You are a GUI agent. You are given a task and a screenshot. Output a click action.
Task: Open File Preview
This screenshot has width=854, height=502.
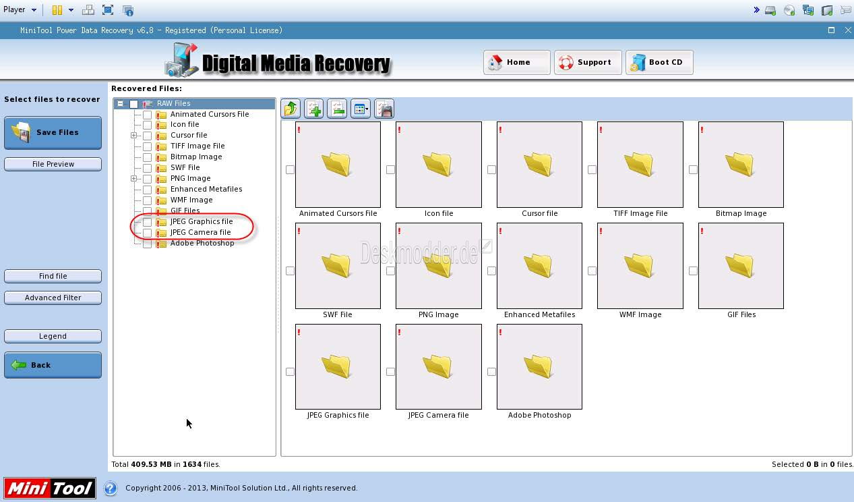(53, 164)
